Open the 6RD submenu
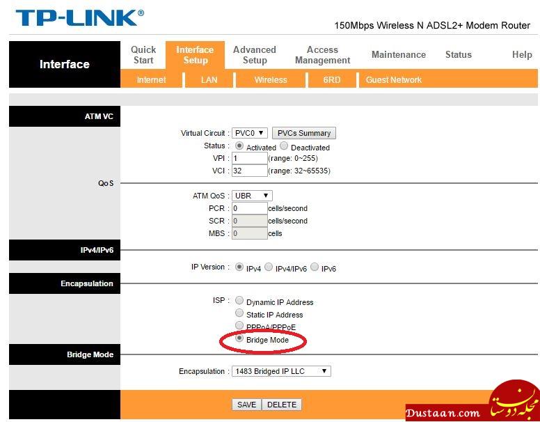The width and height of the screenshot is (540, 422). pos(332,80)
